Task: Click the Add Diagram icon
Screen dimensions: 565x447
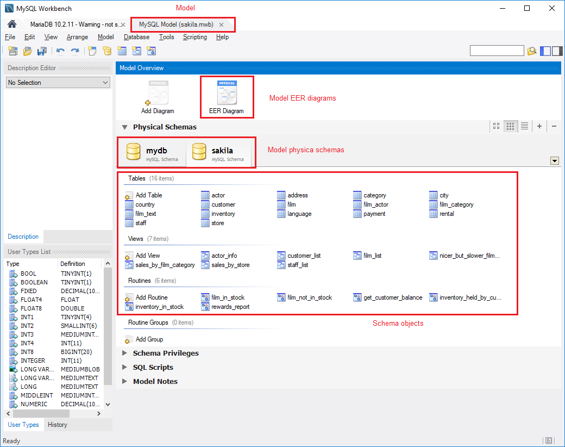Action: tap(158, 97)
